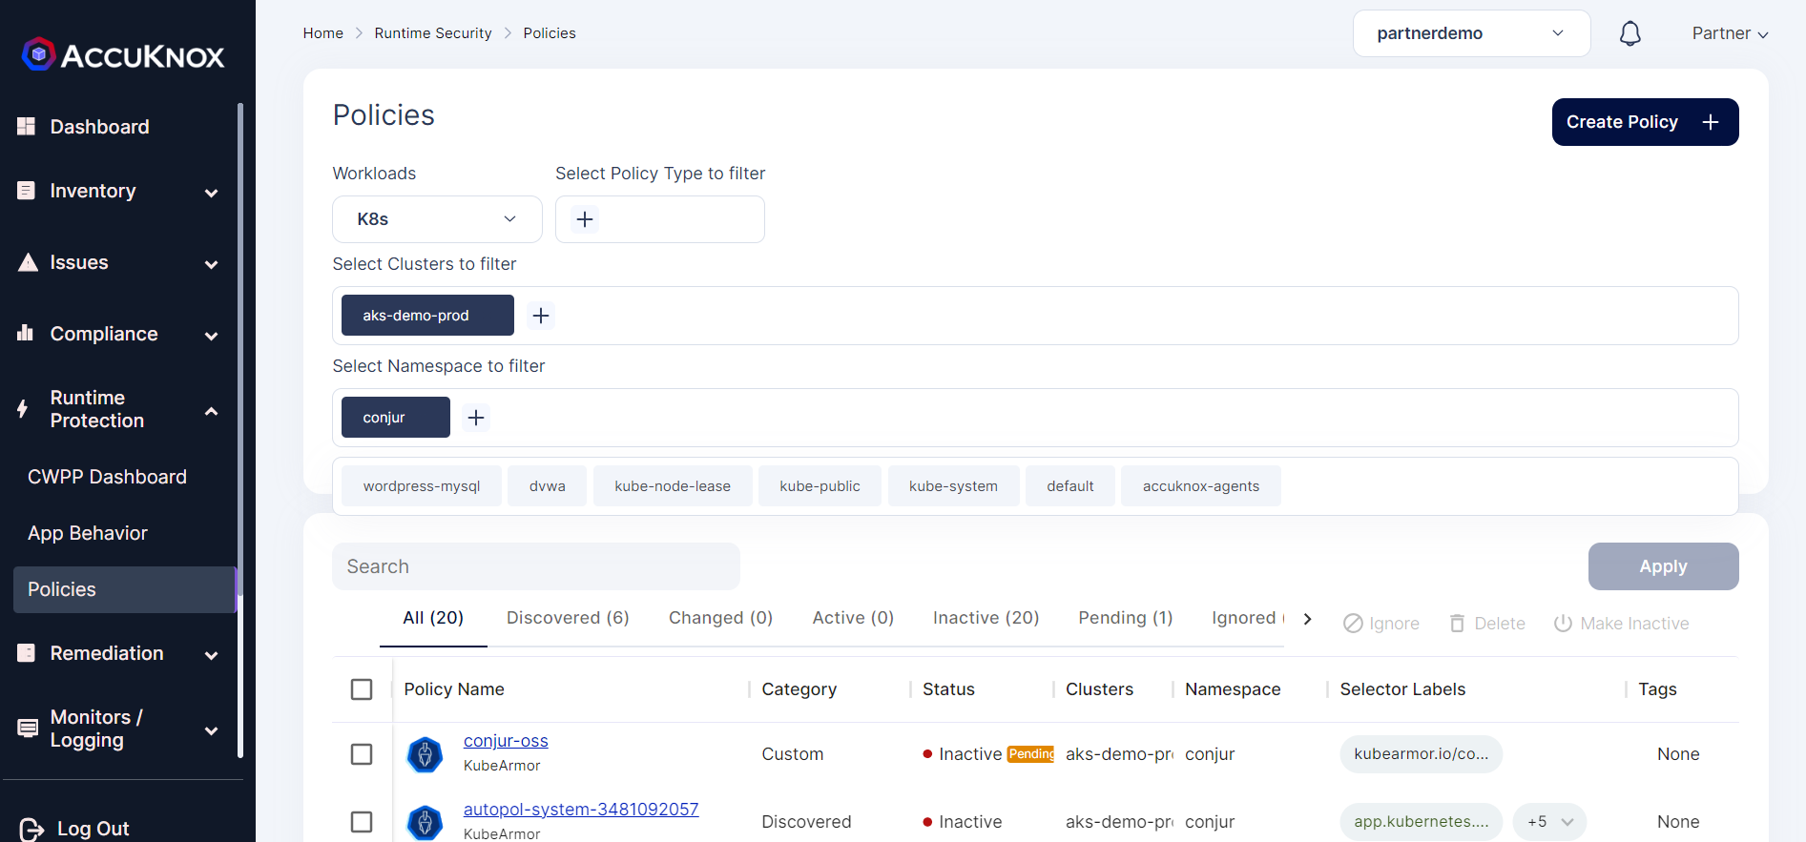Expand the Issues sidebar section
The image size is (1806, 842).
[212, 264]
